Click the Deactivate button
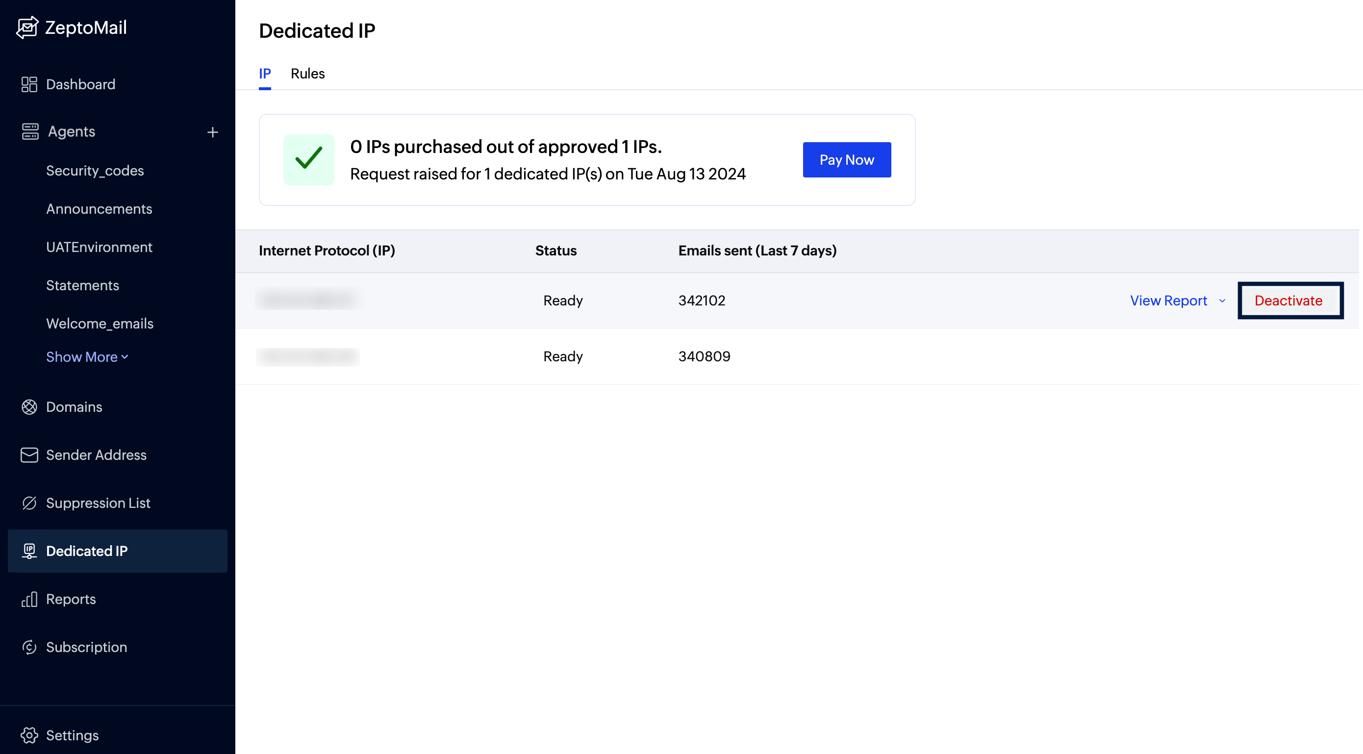Viewport: 1363px width, 754px height. (x=1289, y=301)
